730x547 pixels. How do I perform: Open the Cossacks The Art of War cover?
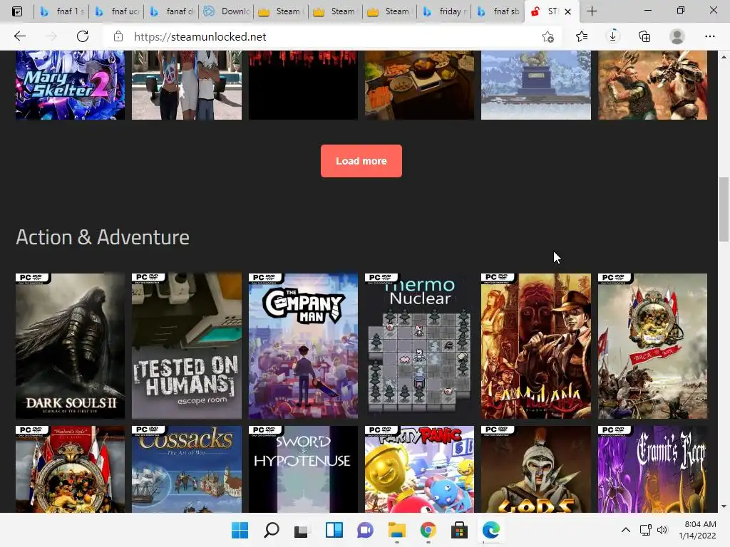coord(187,469)
